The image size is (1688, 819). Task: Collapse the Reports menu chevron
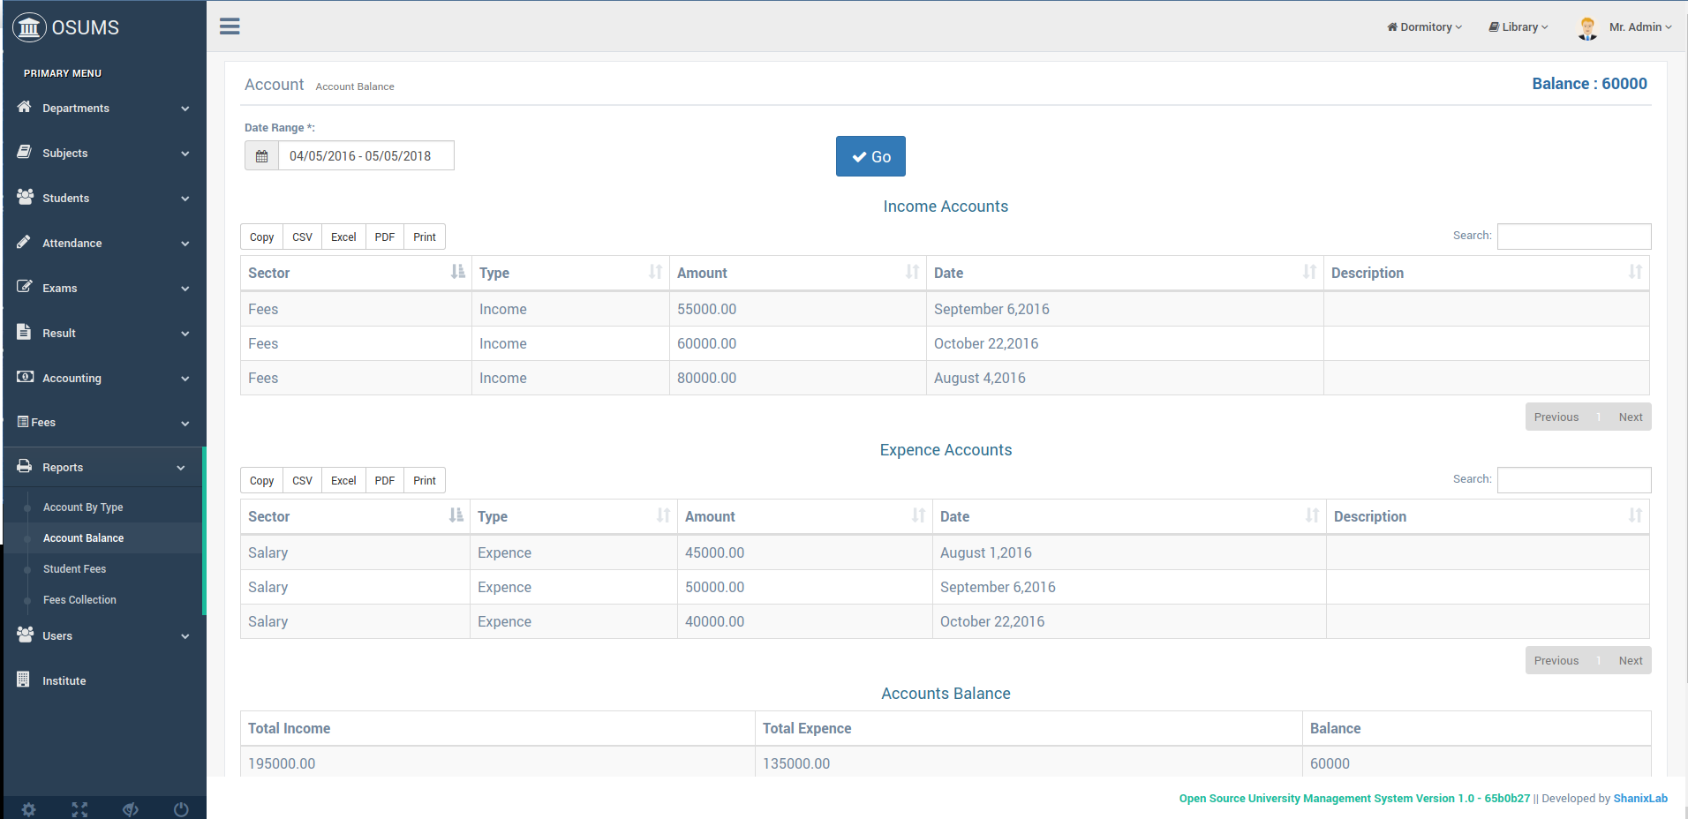(181, 468)
